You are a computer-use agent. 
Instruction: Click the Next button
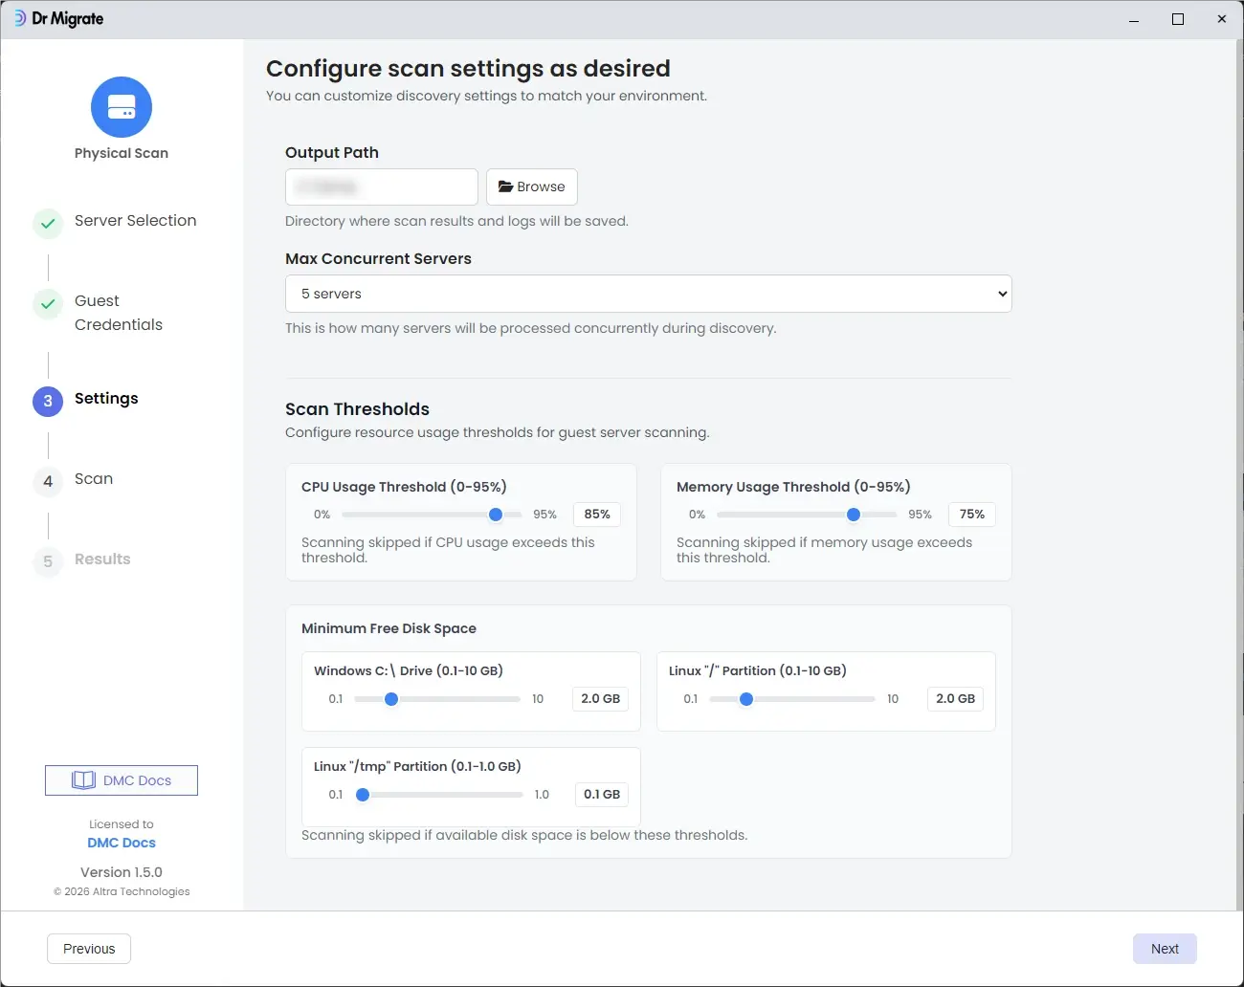click(x=1165, y=949)
